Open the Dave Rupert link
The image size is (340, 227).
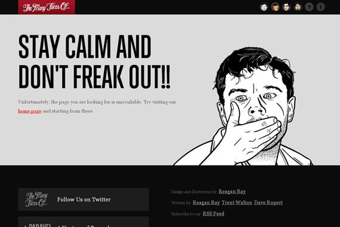268,202
